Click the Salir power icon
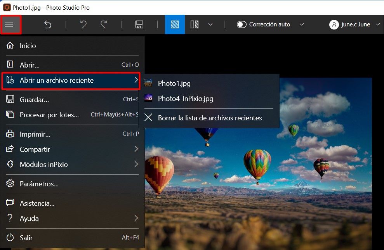This screenshot has height=250, width=384. pyautogui.click(x=10, y=237)
